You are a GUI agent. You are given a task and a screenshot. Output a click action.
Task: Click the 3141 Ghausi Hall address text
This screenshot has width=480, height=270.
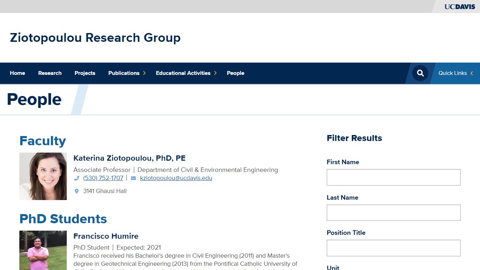point(105,191)
